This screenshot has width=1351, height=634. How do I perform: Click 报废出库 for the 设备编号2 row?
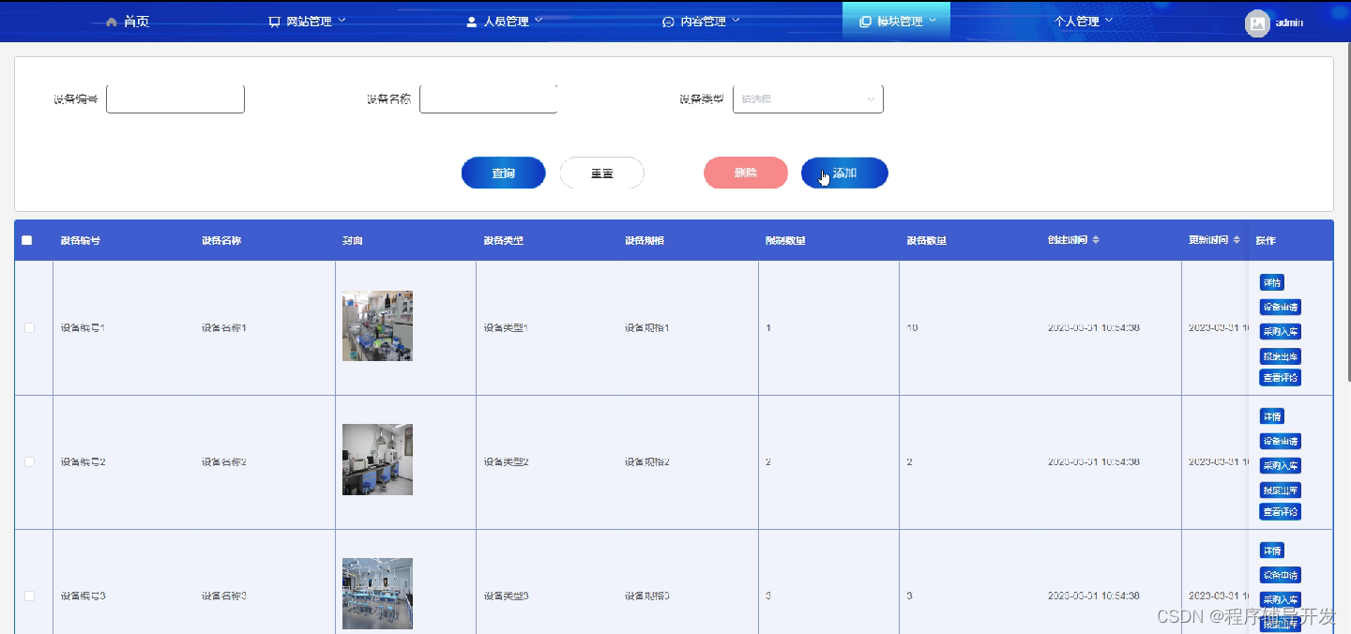[x=1281, y=491]
